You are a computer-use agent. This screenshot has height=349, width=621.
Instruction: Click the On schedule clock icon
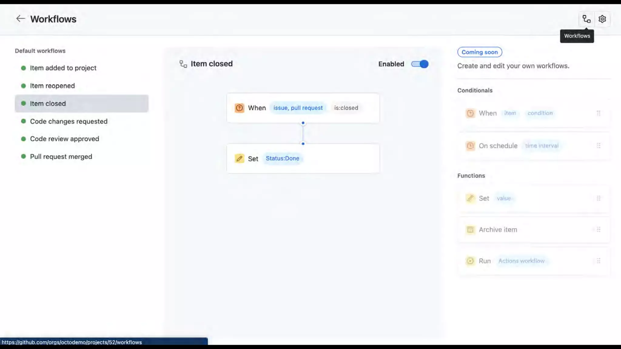click(x=470, y=146)
